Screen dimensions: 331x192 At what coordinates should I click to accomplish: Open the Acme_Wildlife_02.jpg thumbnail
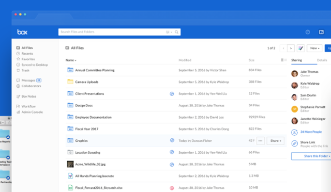point(70,164)
